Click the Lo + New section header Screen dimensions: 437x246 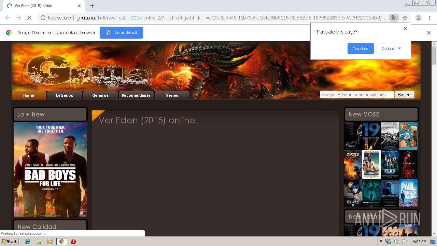[50, 114]
